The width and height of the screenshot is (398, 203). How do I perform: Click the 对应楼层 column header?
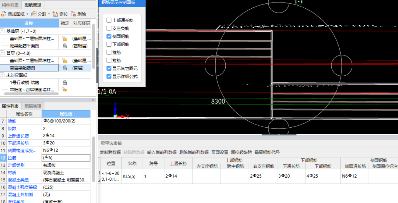tap(81, 23)
